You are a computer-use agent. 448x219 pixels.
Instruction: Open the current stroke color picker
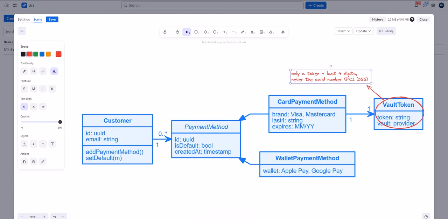point(58,54)
